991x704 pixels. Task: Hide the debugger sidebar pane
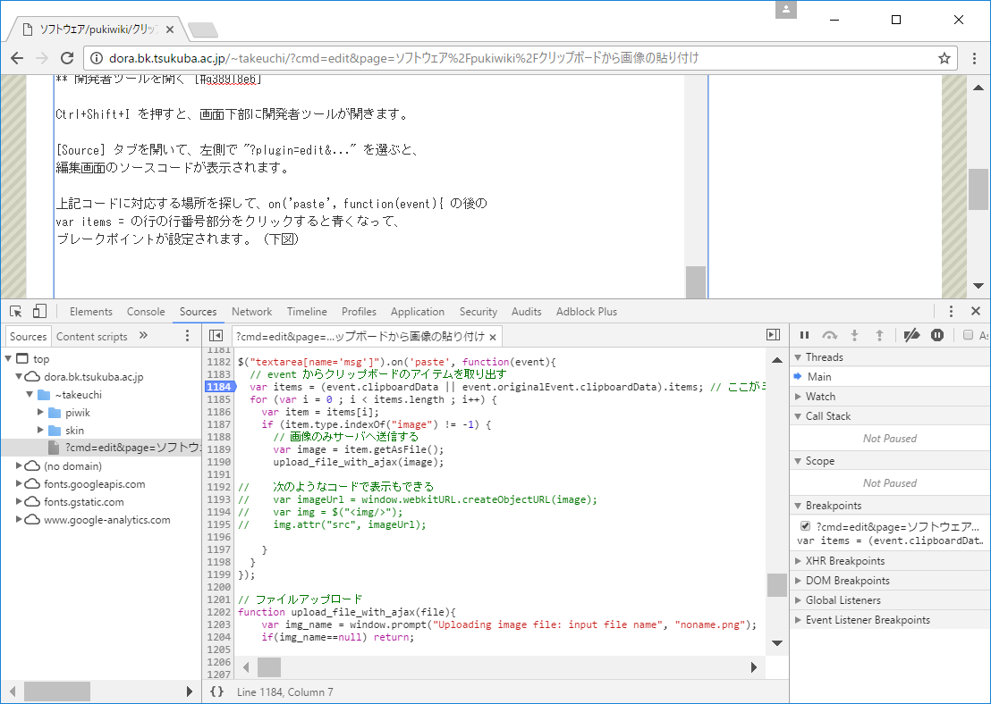[773, 335]
